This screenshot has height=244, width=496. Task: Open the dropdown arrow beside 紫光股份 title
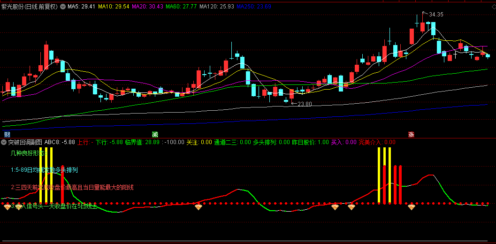[62, 7]
